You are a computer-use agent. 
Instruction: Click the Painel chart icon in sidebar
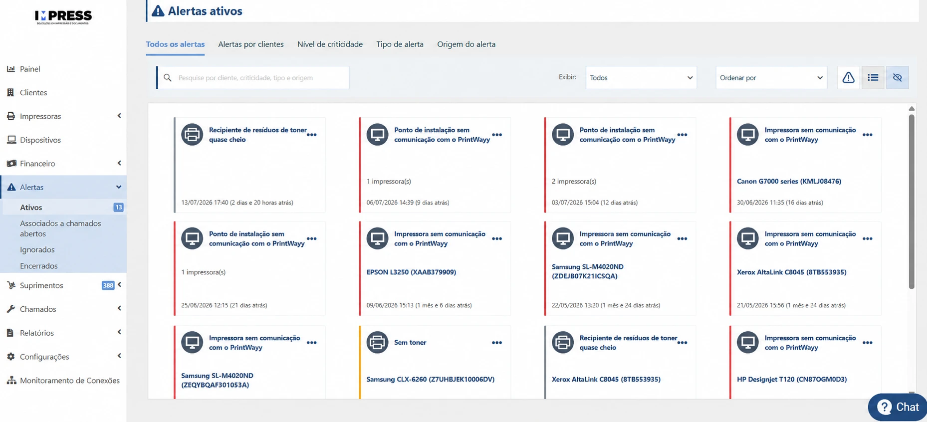[x=11, y=69]
